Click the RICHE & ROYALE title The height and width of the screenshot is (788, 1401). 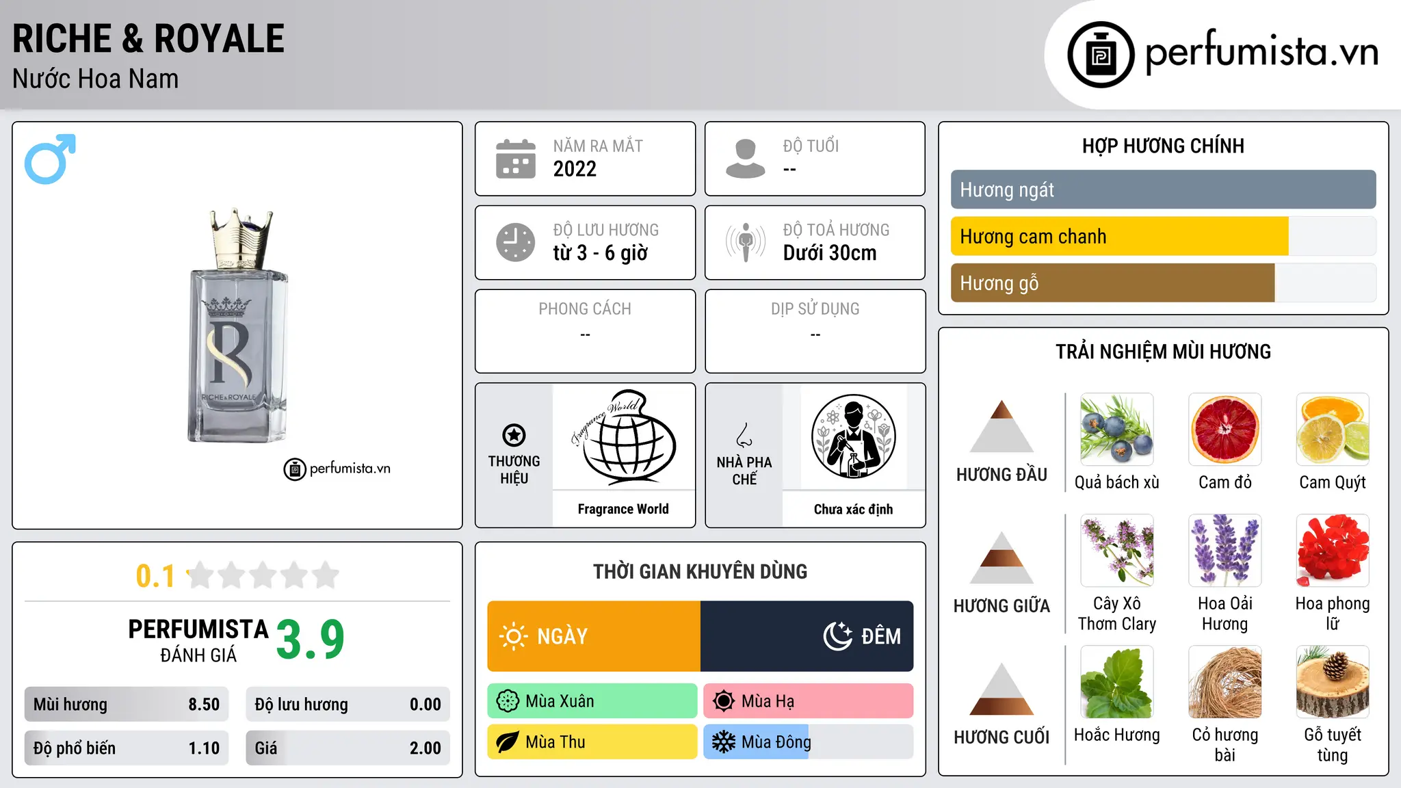click(x=148, y=38)
